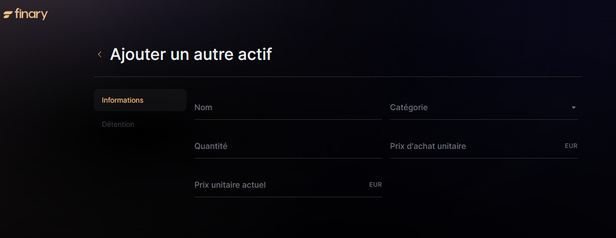
Task: Select the EUR currency suffix for Prix d'achat unitaire
Action: pyautogui.click(x=571, y=146)
